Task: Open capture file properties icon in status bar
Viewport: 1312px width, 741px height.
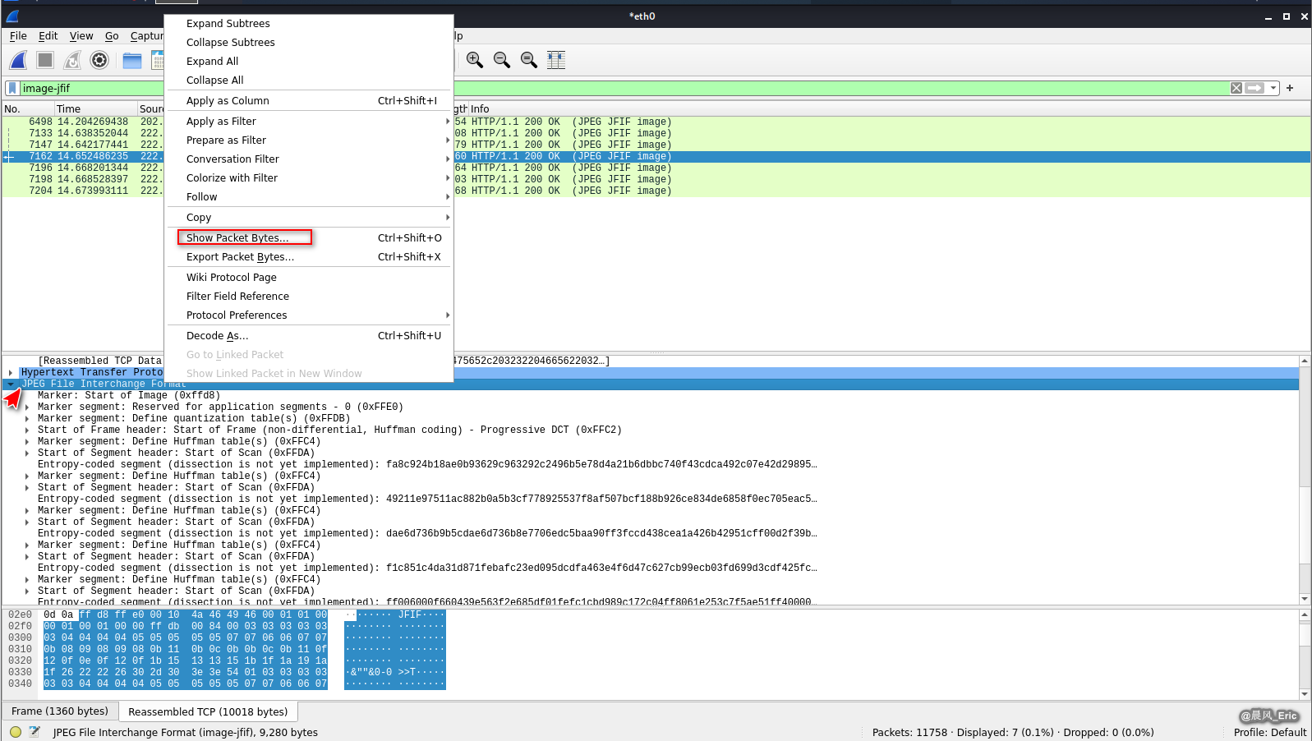Action: coord(35,732)
